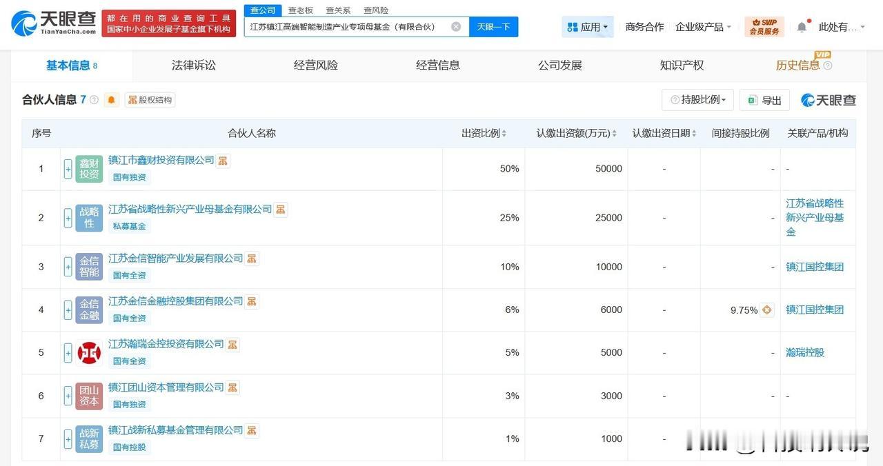Click the SVIP member service badge

764,27
